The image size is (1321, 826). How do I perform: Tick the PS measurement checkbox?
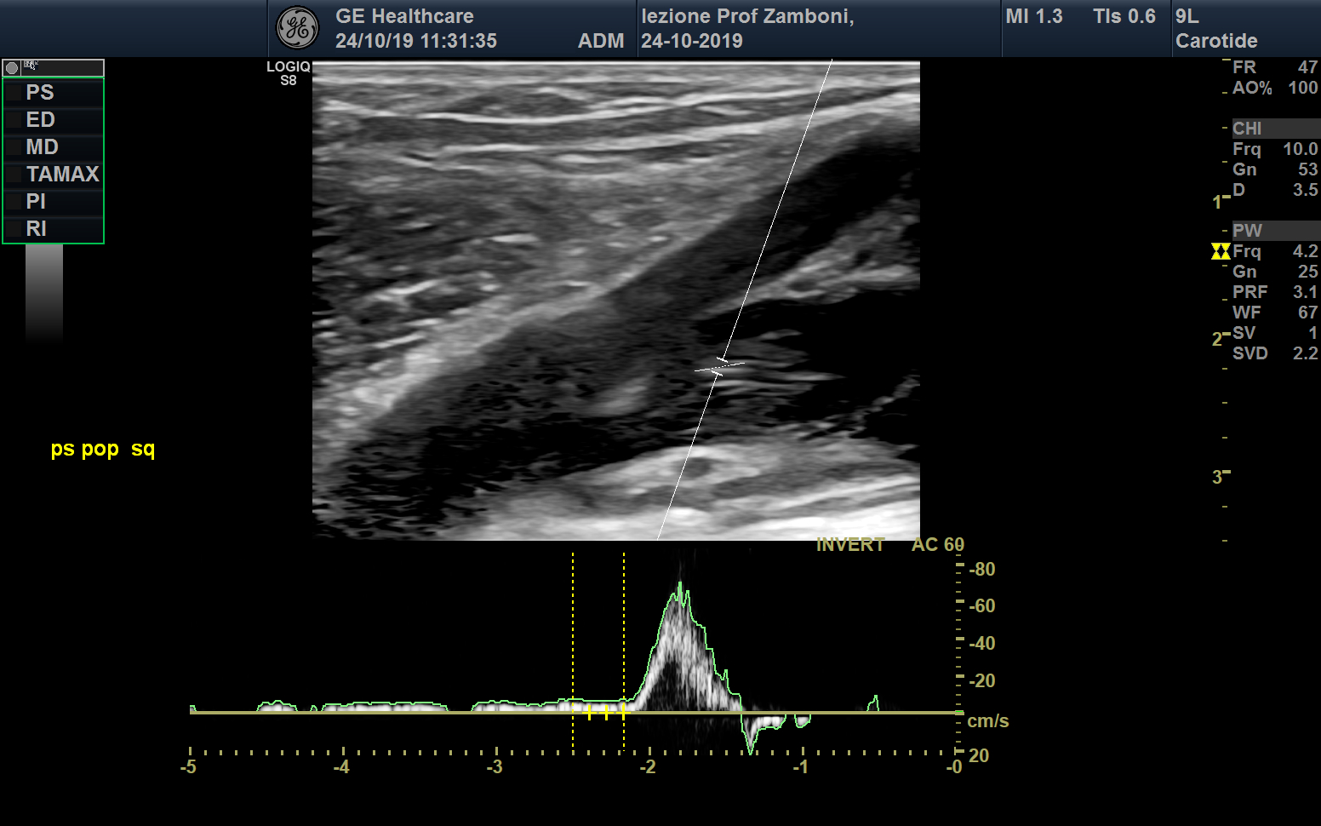tap(14, 93)
